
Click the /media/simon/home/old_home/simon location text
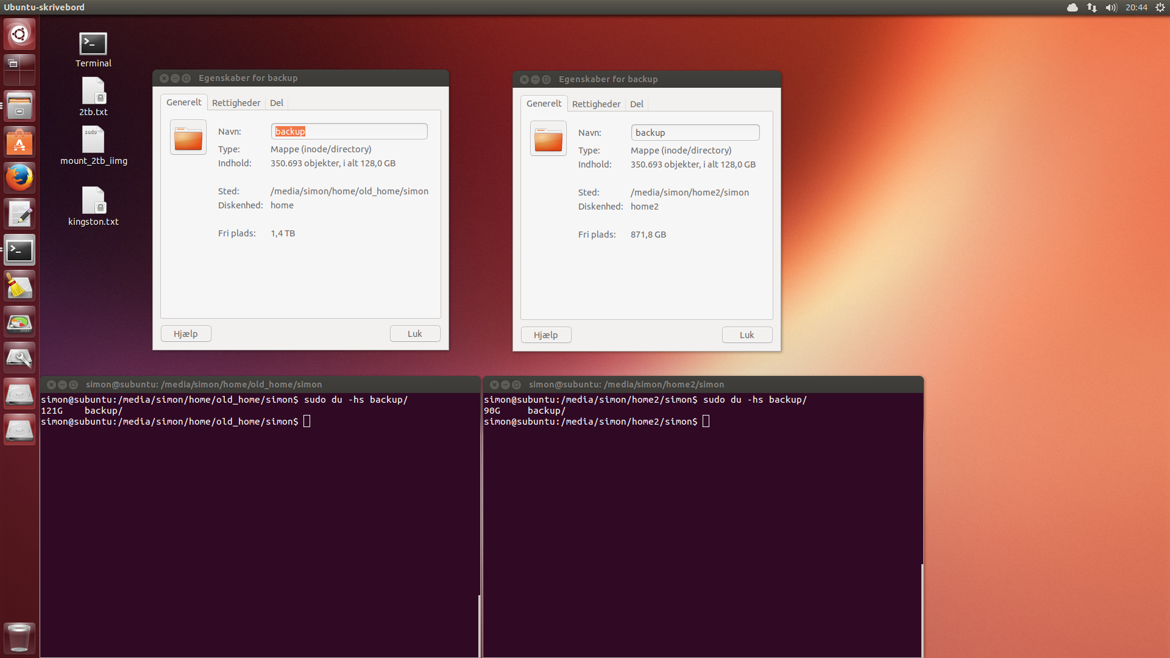[350, 191]
